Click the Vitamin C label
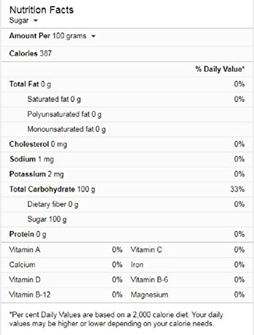Image resolution: width=254 pixels, height=335 pixels. 146,250
